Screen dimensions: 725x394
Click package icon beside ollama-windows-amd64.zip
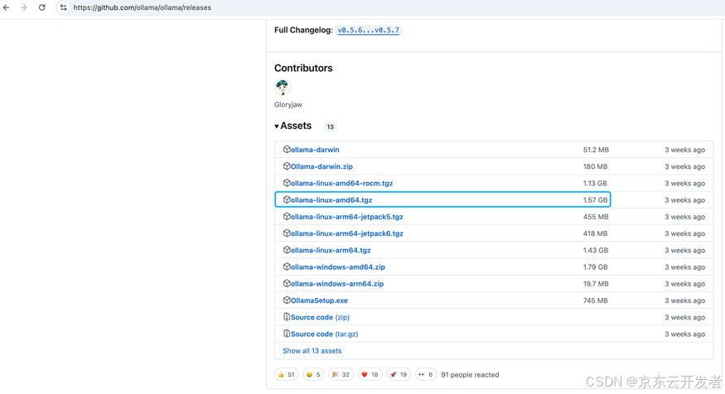287,267
